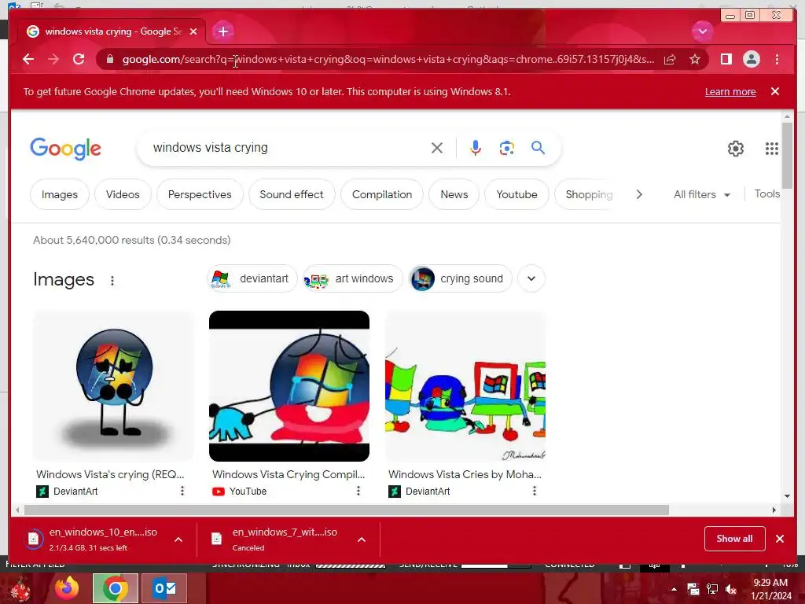Open the taskbar clock showing 9:29 AM
Image resolution: width=805 pixels, height=604 pixels.
pos(770,589)
